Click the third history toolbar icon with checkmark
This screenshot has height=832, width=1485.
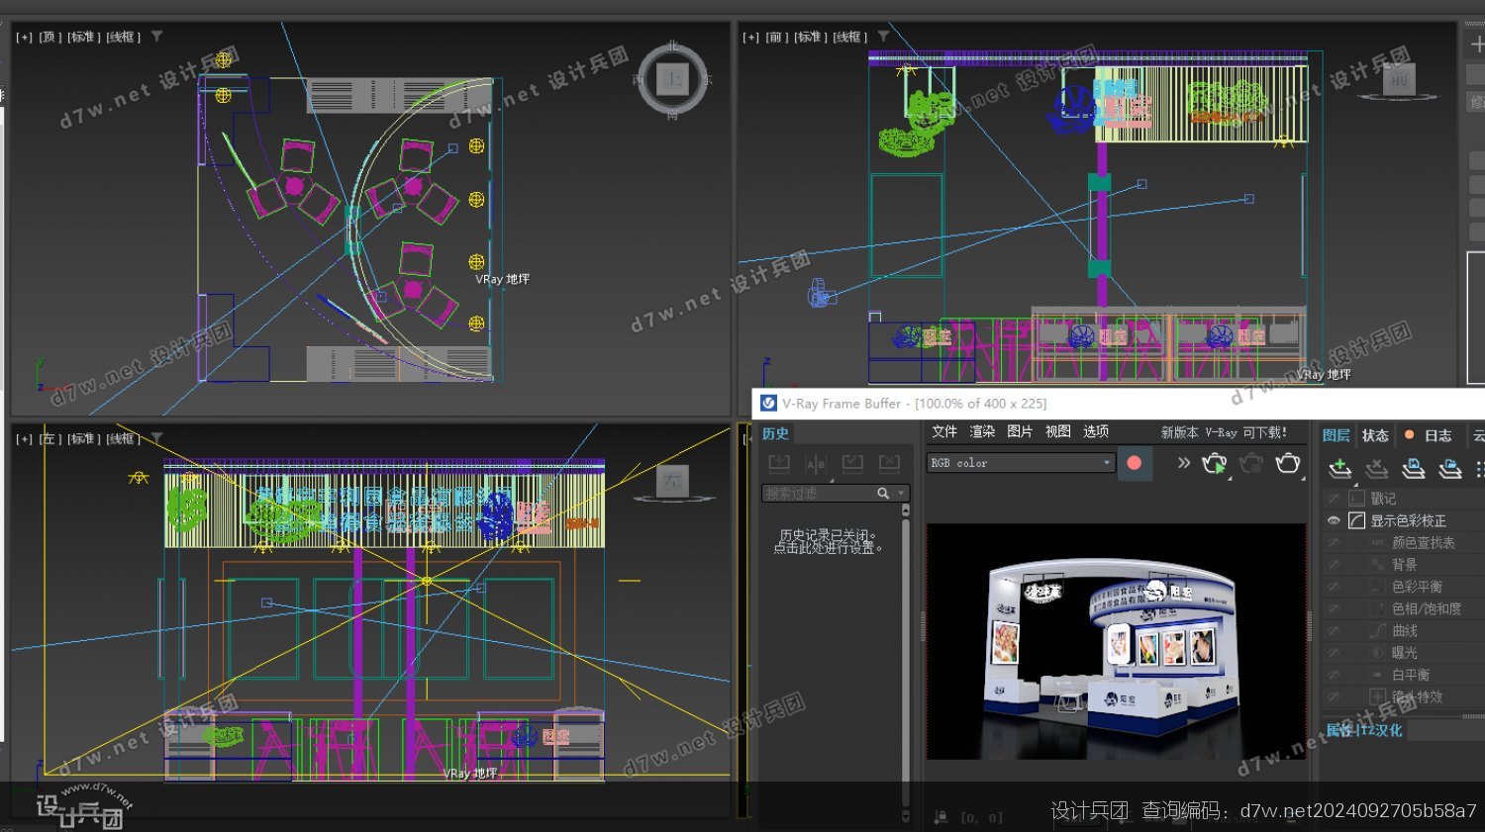tap(852, 463)
